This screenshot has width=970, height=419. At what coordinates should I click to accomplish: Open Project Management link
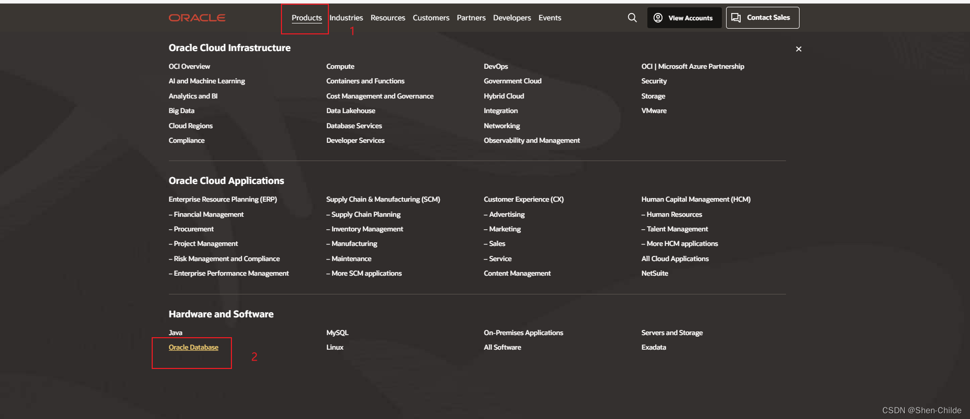click(203, 243)
